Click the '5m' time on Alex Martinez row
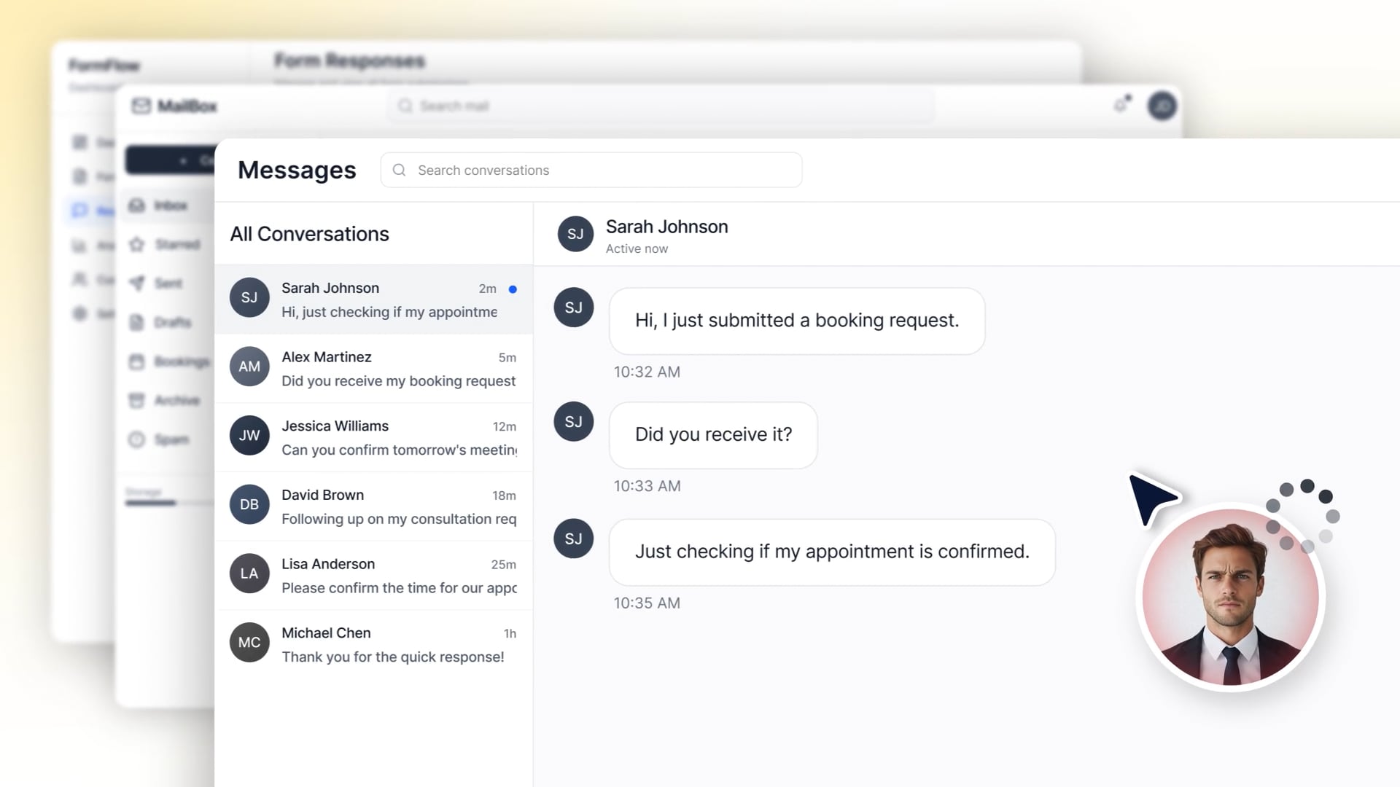 coord(507,358)
